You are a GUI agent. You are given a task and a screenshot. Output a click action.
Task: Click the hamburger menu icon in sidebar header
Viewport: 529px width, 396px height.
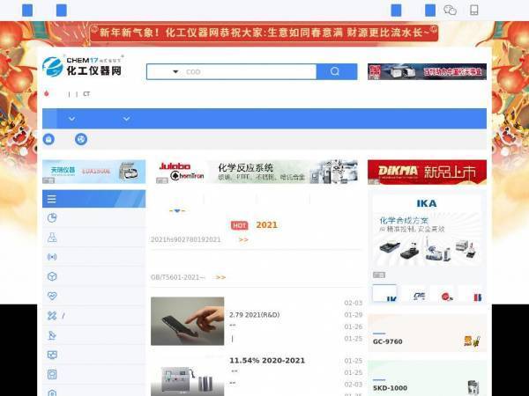click(52, 199)
